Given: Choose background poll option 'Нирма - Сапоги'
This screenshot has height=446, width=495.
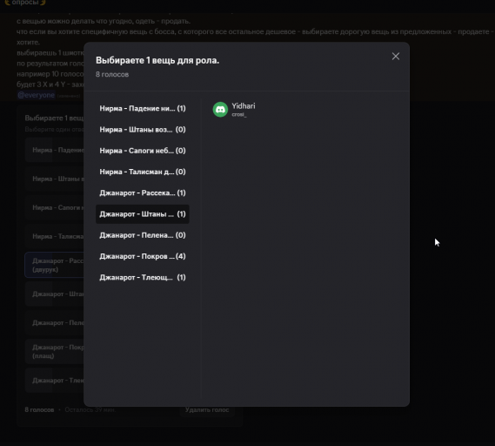Looking at the screenshot, I should coord(54,207).
